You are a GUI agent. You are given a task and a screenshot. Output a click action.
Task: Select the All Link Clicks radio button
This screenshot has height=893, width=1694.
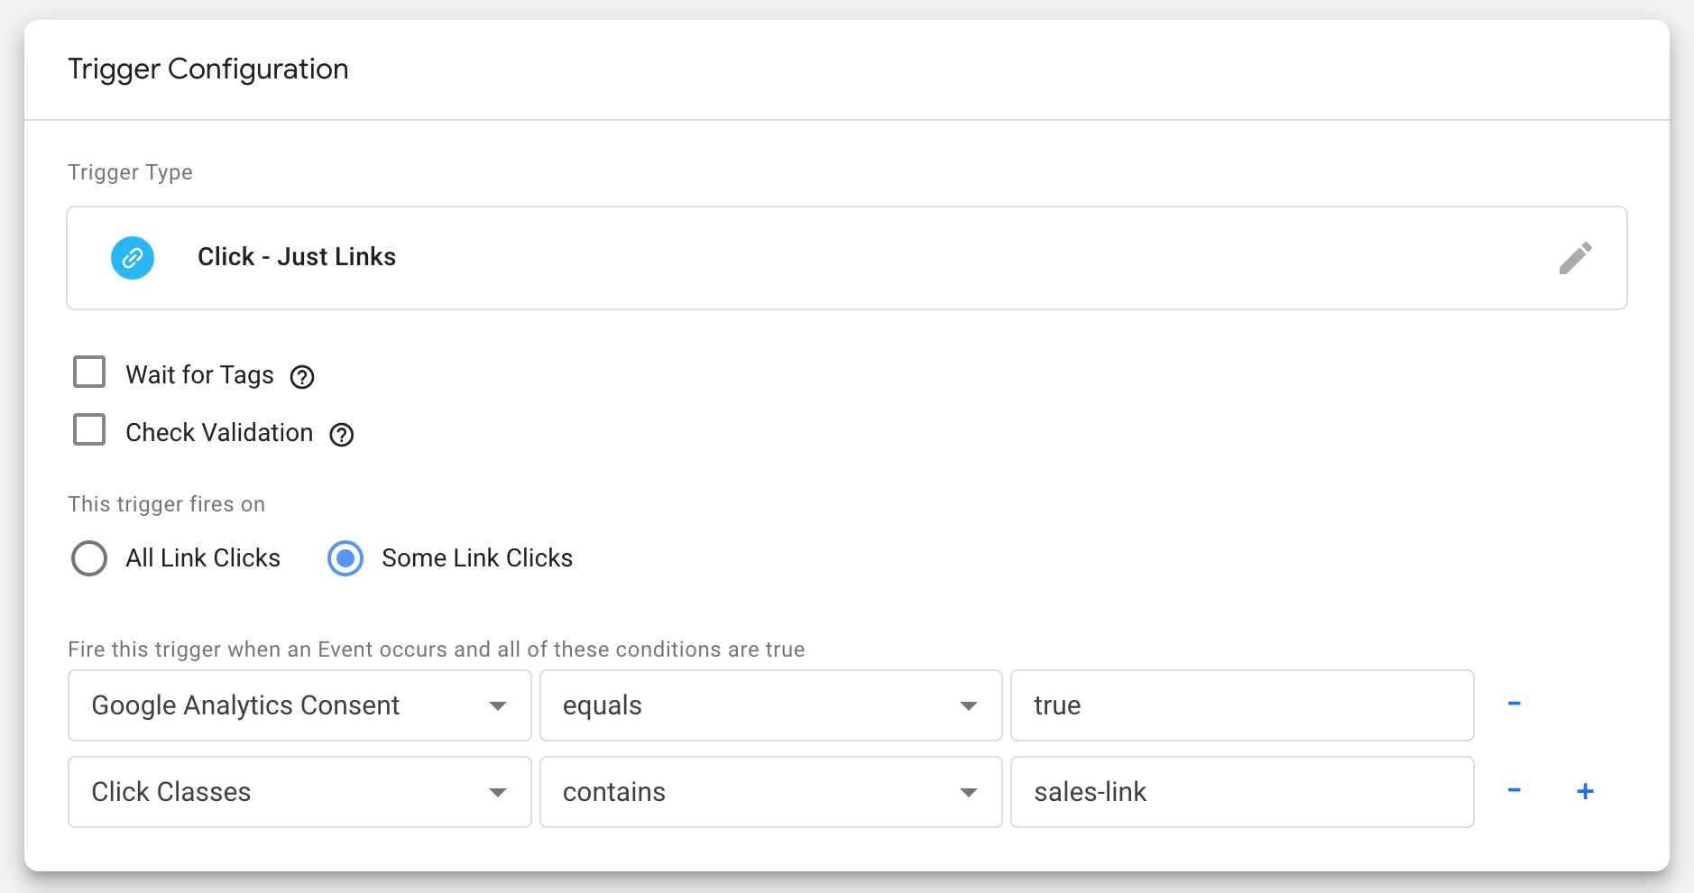pyautogui.click(x=89, y=558)
